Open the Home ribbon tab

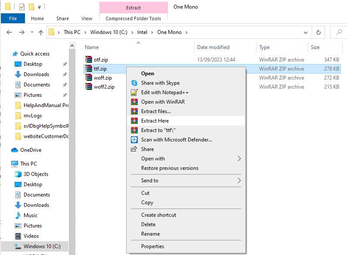click(37, 18)
